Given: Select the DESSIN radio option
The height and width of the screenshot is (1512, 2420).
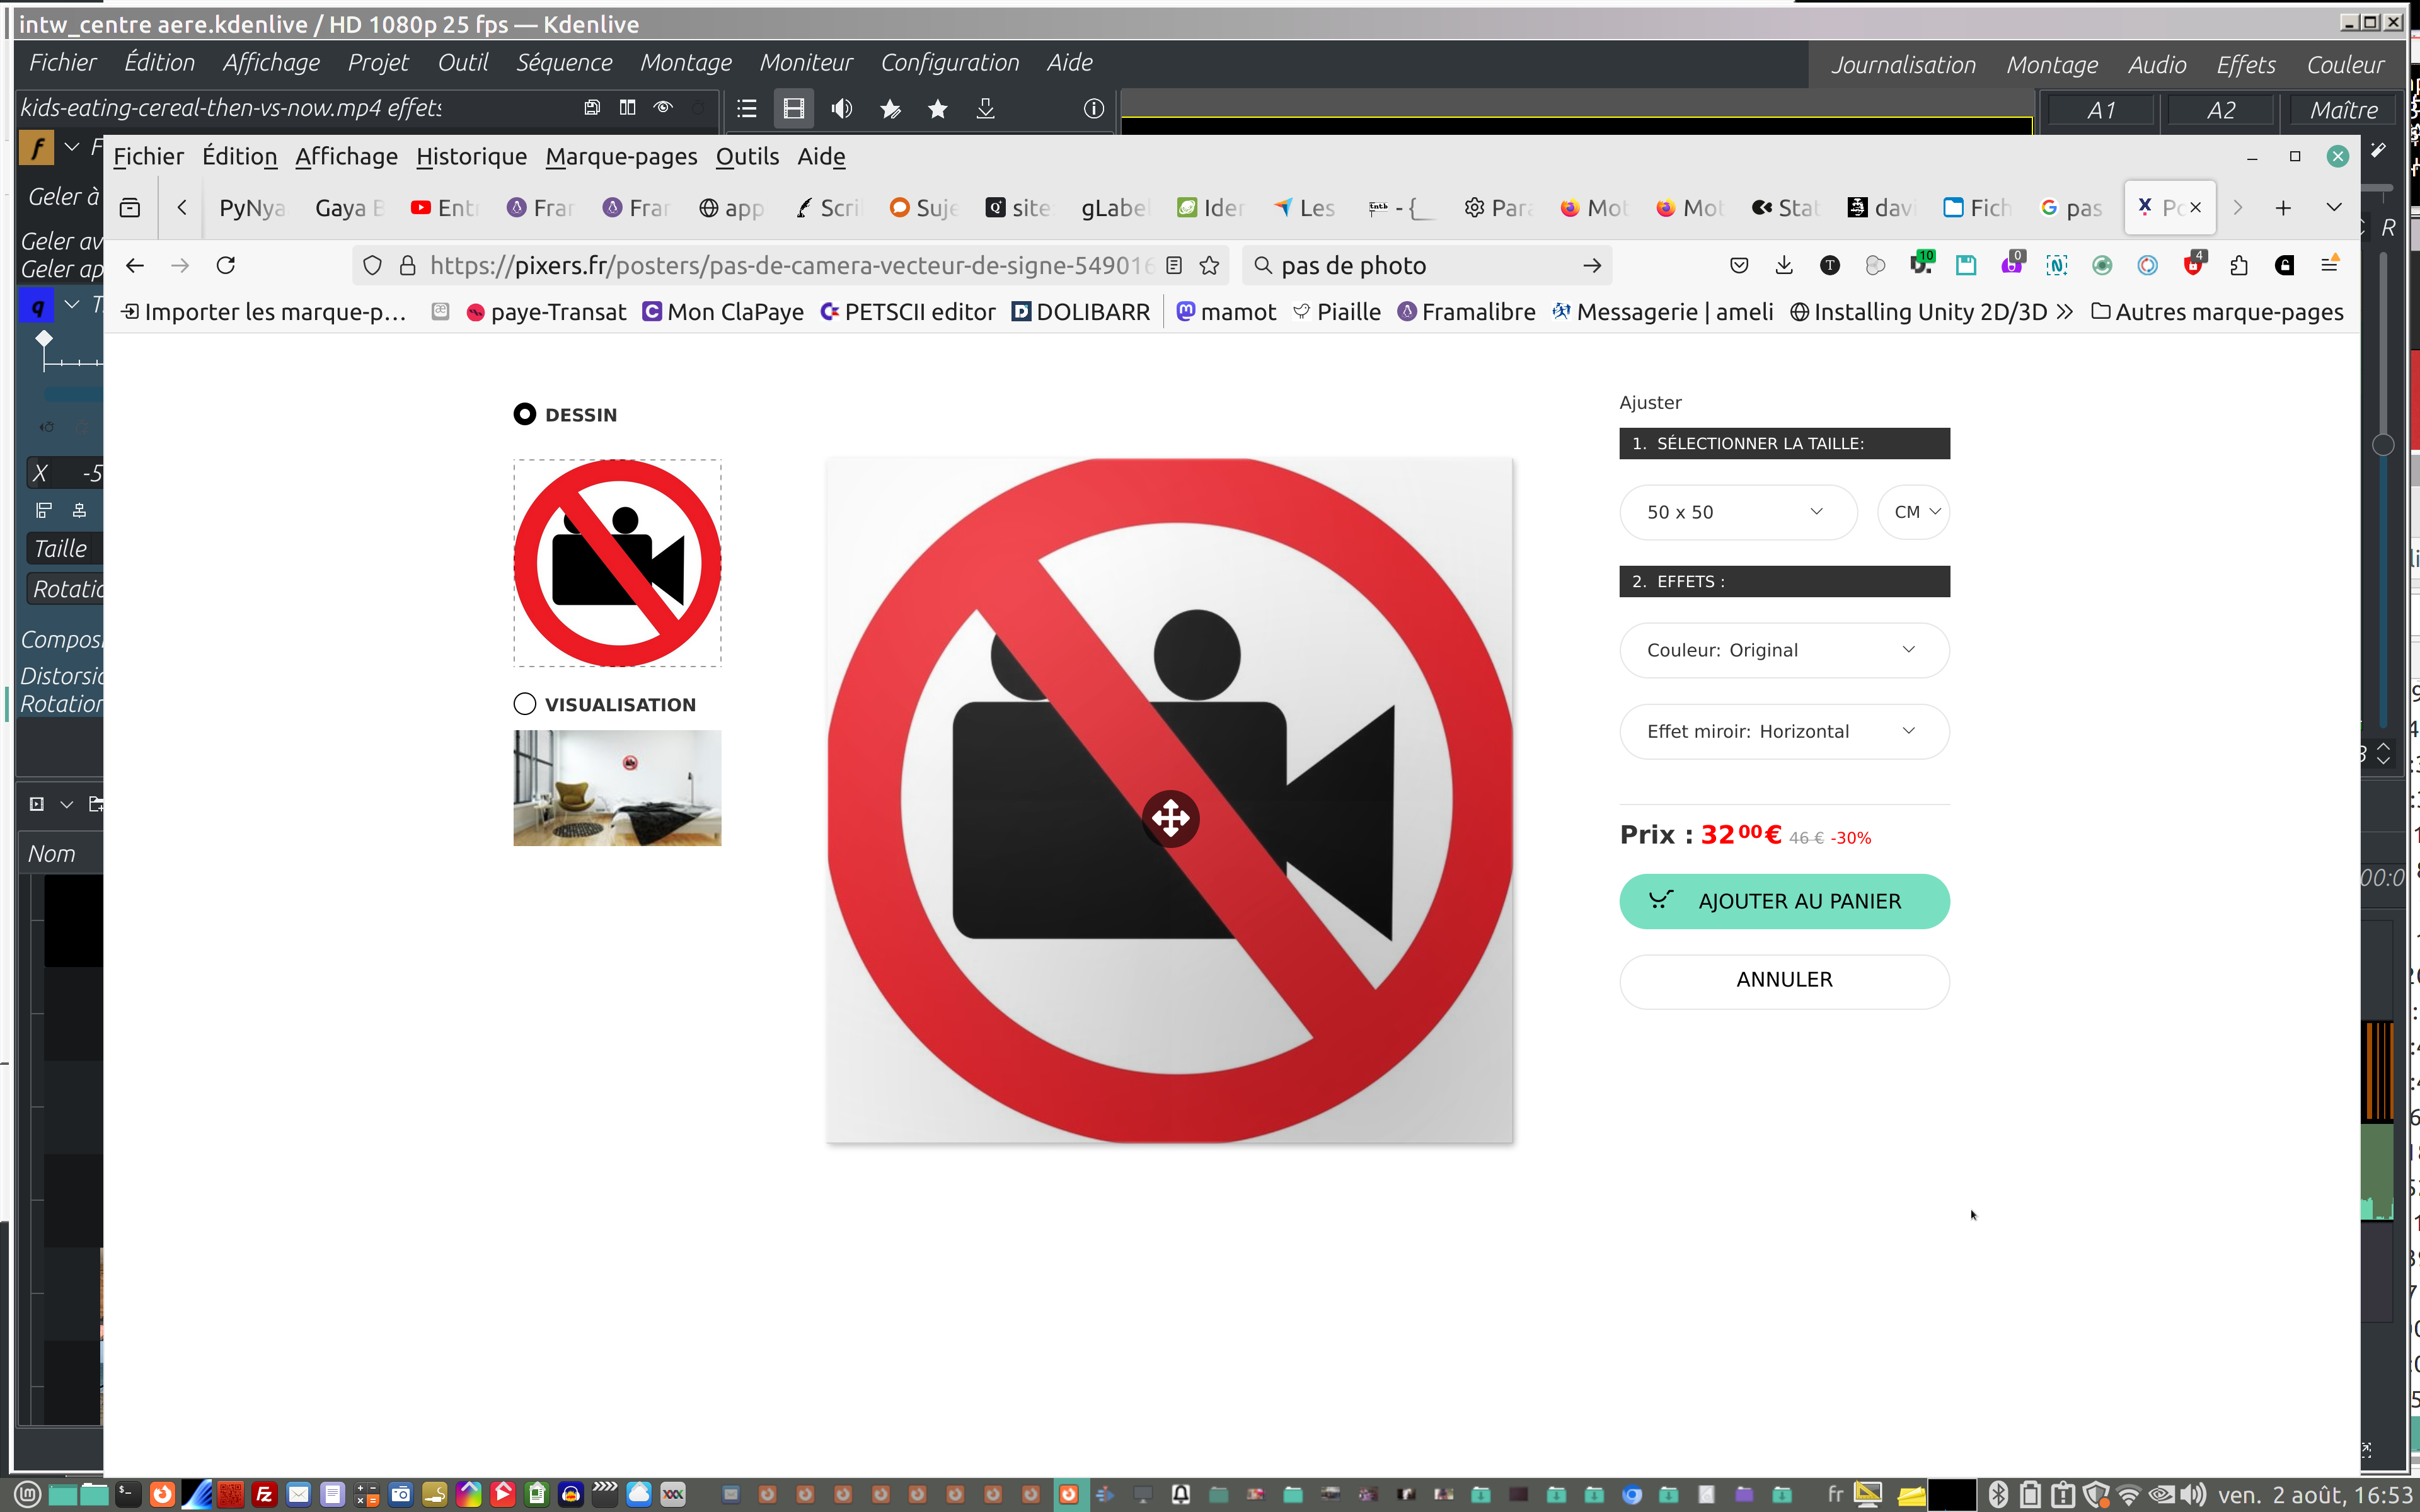Looking at the screenshot, I should [x=525, y=414].
